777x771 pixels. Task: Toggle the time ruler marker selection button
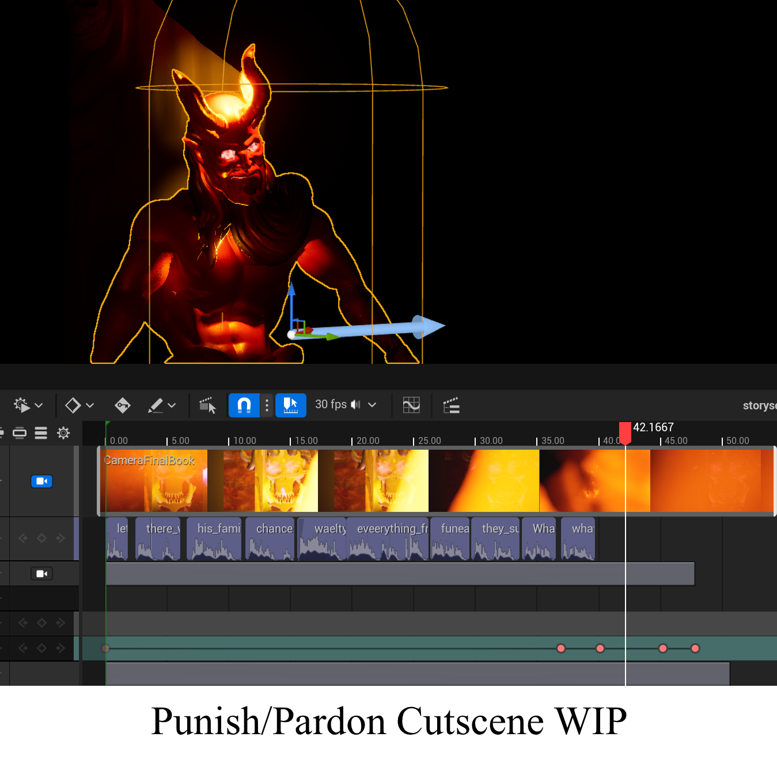tap(291, 405)
